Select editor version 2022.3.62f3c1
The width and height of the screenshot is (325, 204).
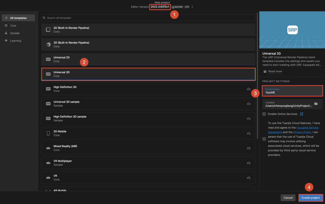(160, 7)
